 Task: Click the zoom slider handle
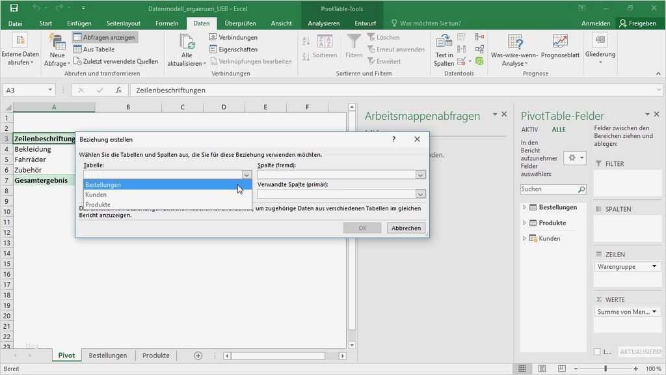coord(606,368)
